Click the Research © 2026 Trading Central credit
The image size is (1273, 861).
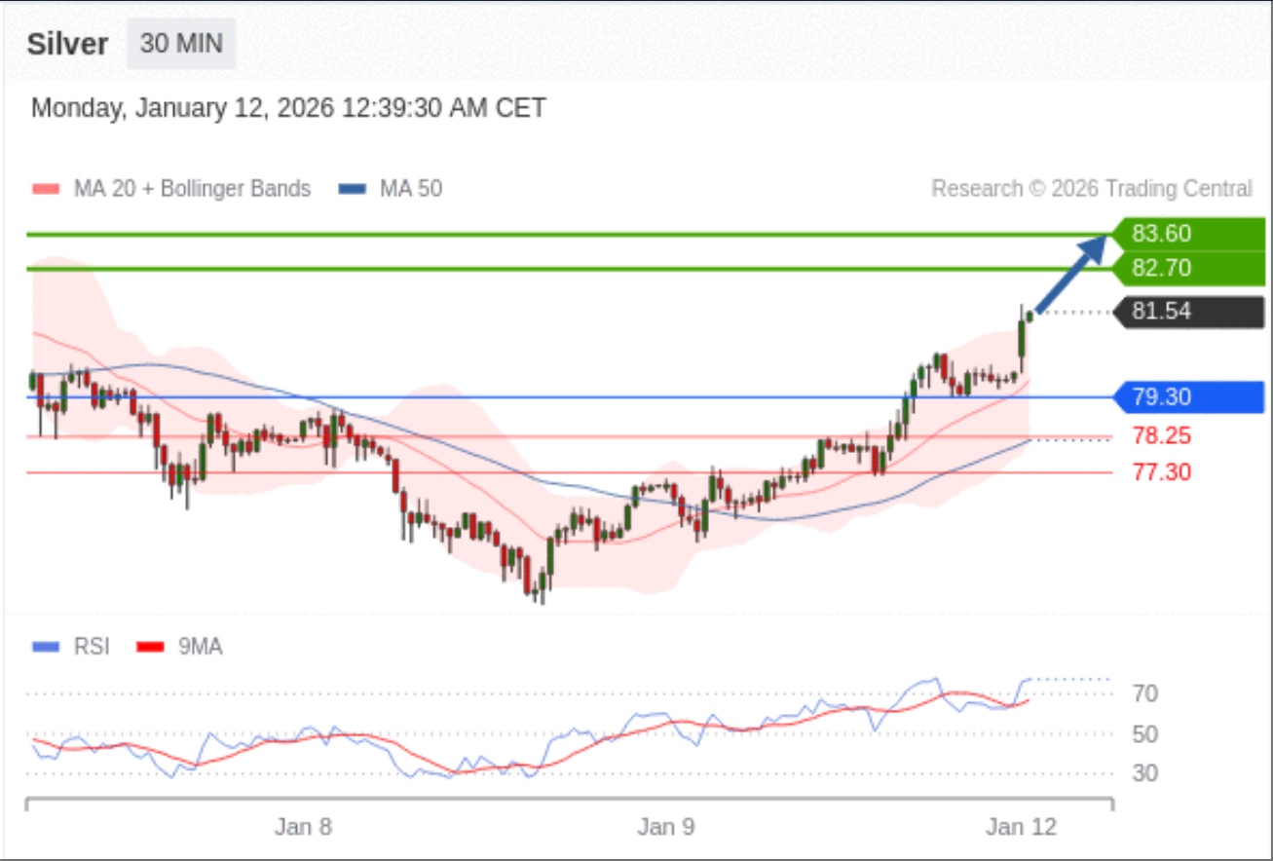[1091, 189]
